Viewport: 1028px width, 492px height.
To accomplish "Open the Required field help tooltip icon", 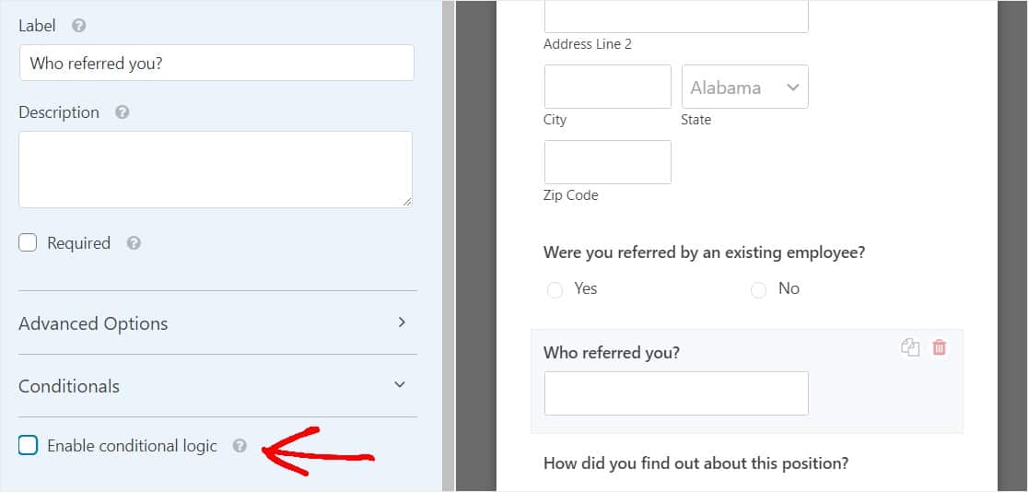I will (x=134, y=243).
